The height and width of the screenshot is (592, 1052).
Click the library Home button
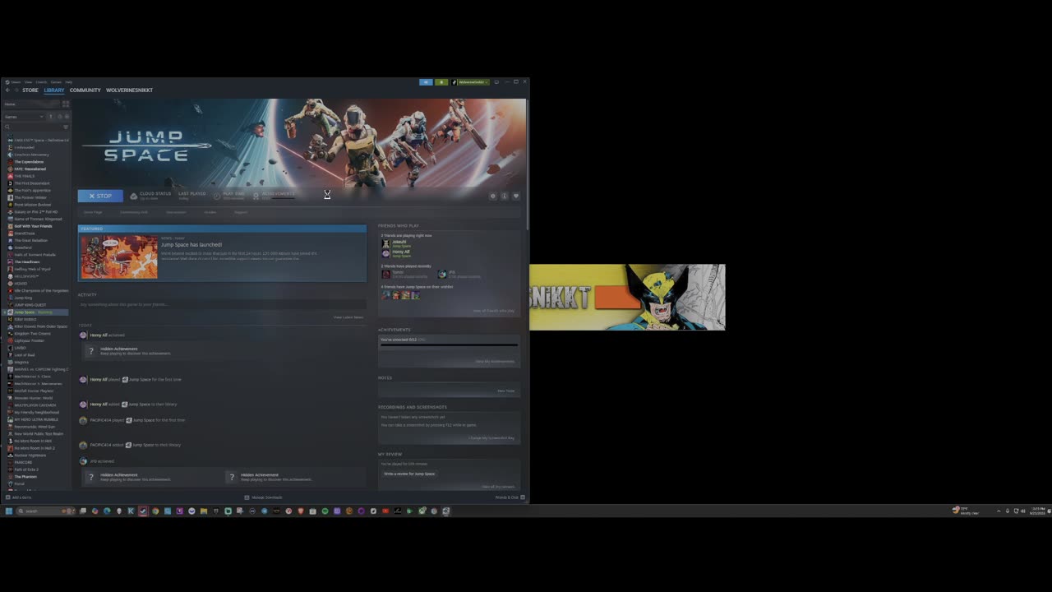(31, 104)
